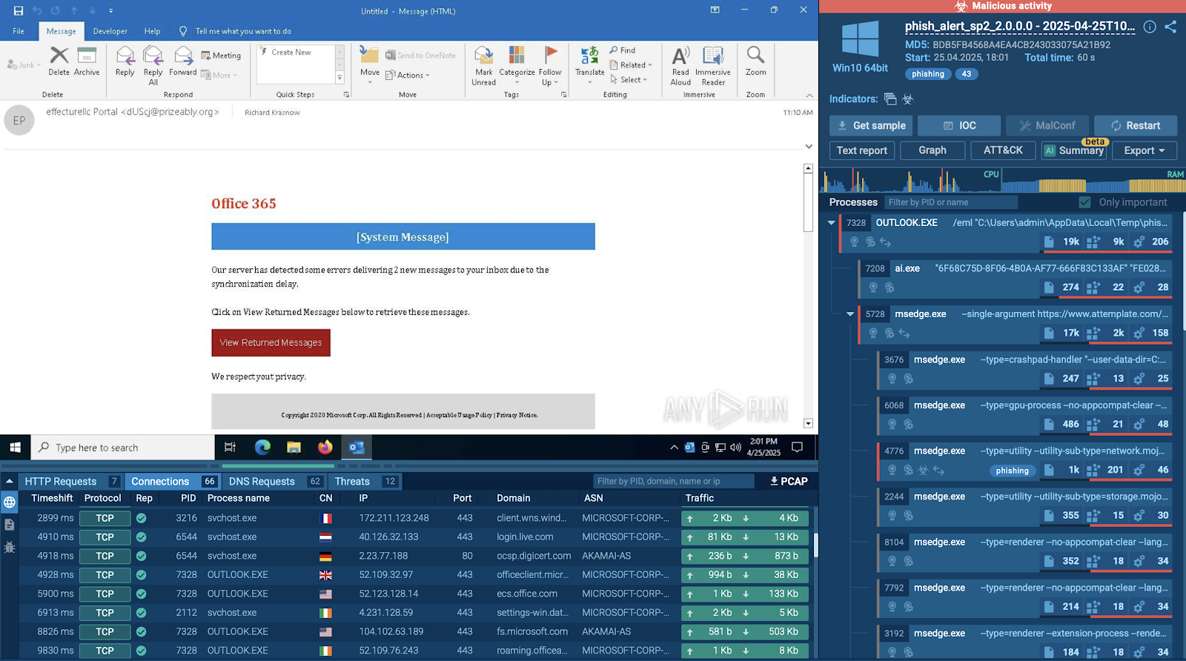
Task: Open the Follow Up dropdown
Action: (550, 65)
